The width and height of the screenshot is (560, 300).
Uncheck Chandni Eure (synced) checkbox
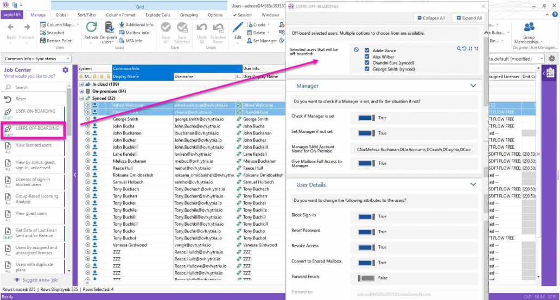click(x=367, y=63)
